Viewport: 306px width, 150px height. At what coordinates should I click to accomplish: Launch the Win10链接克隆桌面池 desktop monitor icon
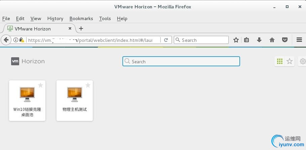pyautogui.click(x=27, y=94)
